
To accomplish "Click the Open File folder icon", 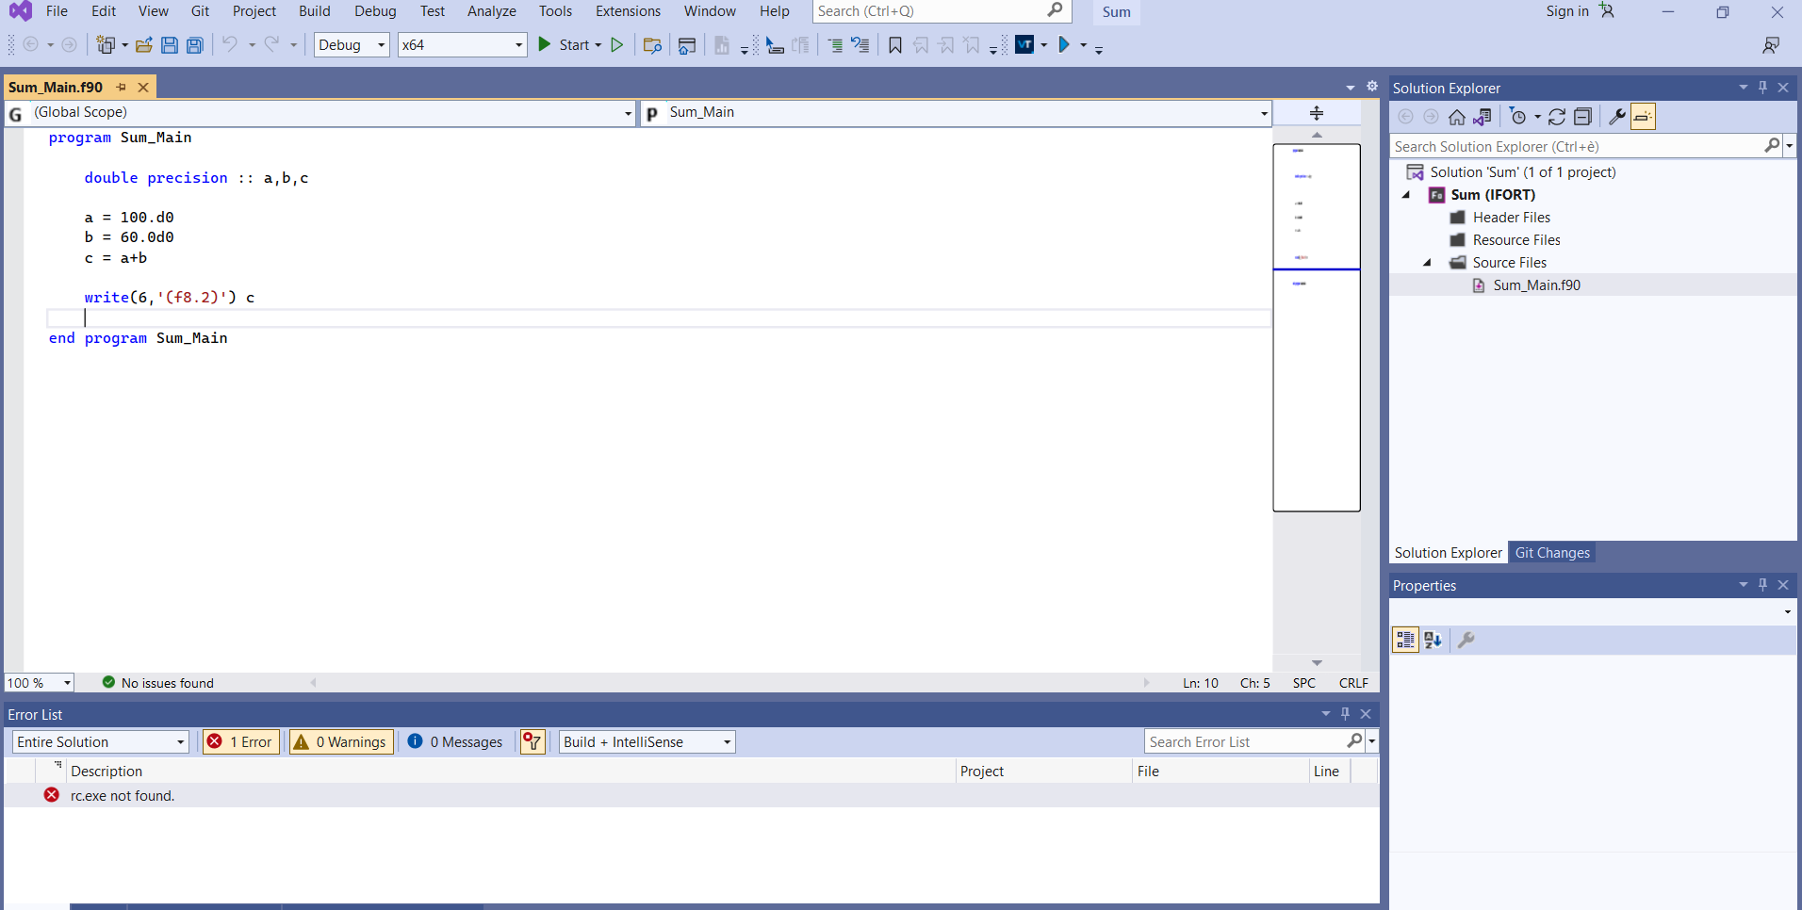I will point(144,45).
